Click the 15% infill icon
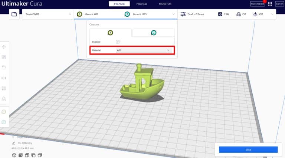285x158 pixels. (220, 14)
